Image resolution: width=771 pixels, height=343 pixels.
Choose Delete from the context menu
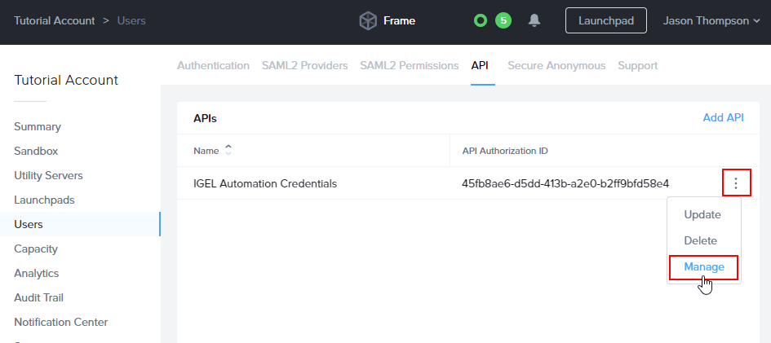coord(700,240)
